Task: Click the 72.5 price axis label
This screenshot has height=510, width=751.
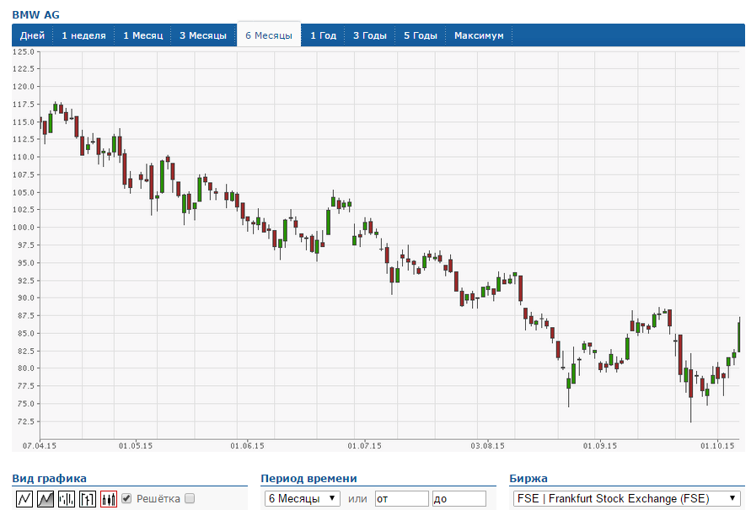Action: point(25,421)
